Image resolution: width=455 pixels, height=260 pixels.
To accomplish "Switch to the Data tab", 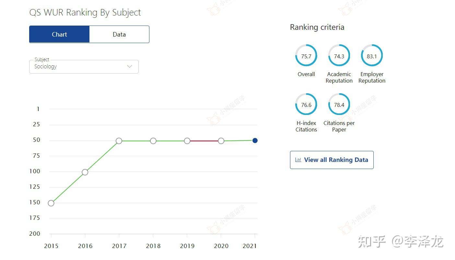I will 119,34.
